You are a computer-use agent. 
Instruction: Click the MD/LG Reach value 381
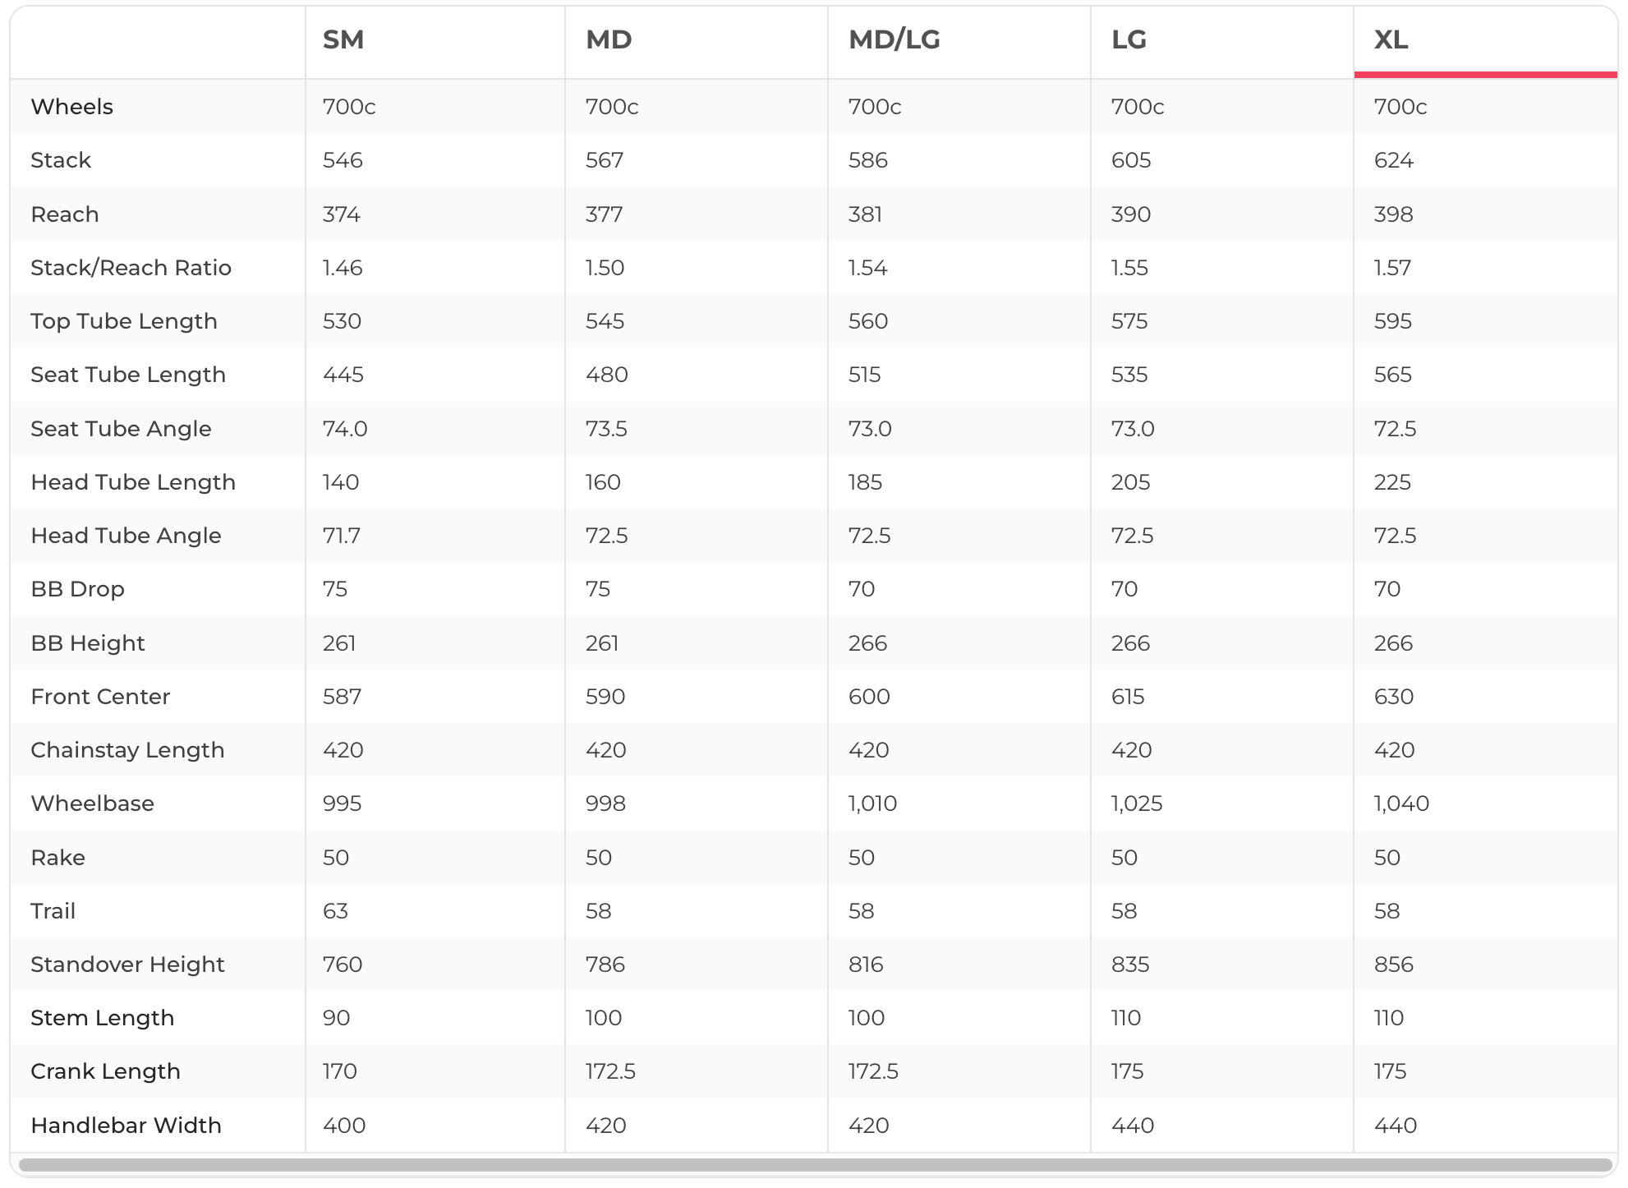[x=865, y=214]
